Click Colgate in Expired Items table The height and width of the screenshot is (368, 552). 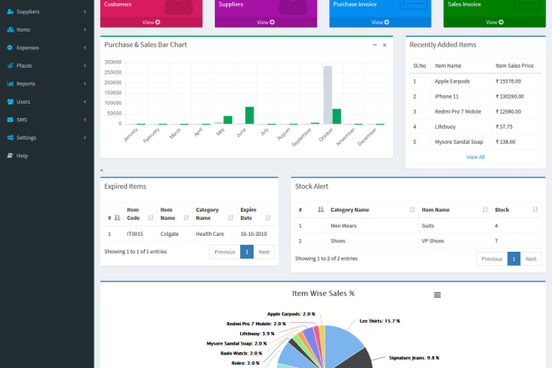point(169,234)
